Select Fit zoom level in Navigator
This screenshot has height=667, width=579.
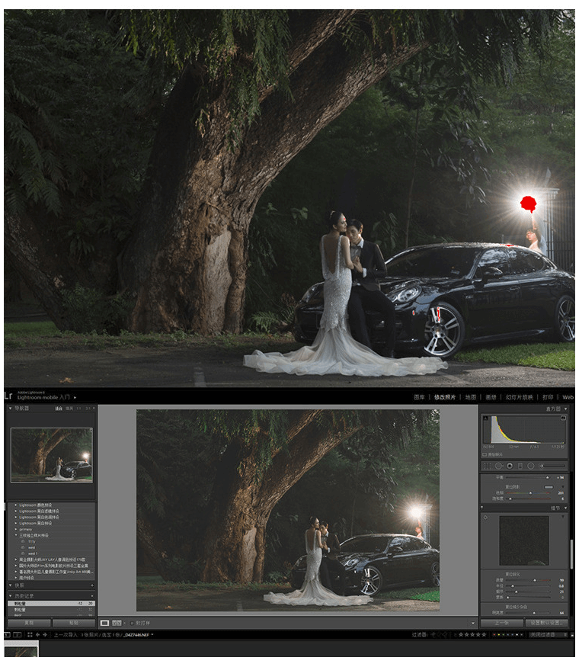[x=59, y=409]
